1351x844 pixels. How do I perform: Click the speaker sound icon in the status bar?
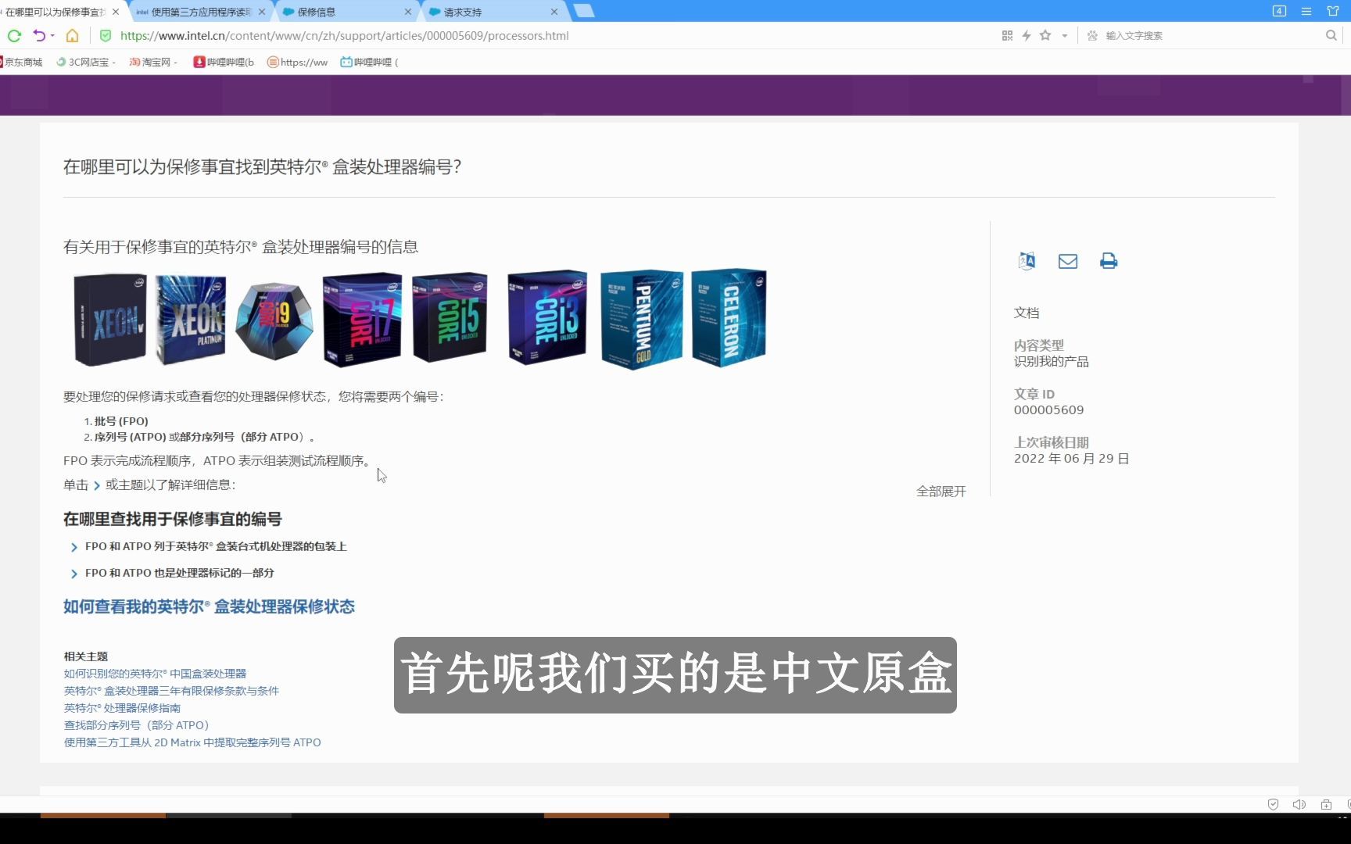(x=1299, y=803)
